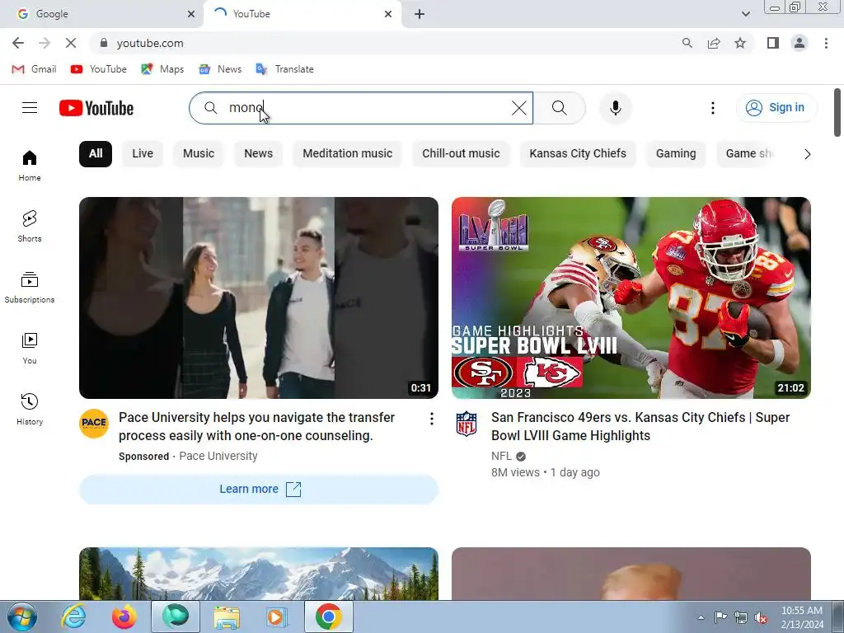Image resolution: width=844 pixels, height=633 pixels.
Task: Open the Gmail bookmark
Action: tap(34, 69)
